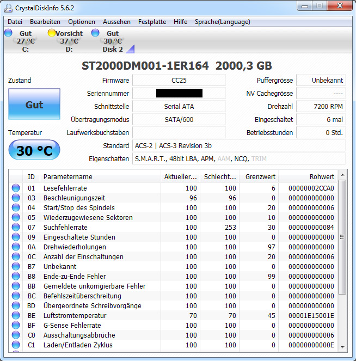Click status orb for Eingeschaltete Stunden
The width and height of the screenshot is (356, 361).
coord(16,237)
